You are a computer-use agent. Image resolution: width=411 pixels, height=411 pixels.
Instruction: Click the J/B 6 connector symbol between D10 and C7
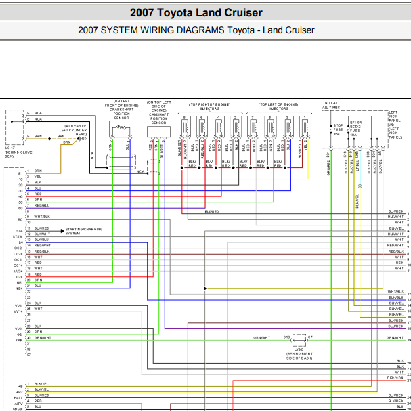299,341
